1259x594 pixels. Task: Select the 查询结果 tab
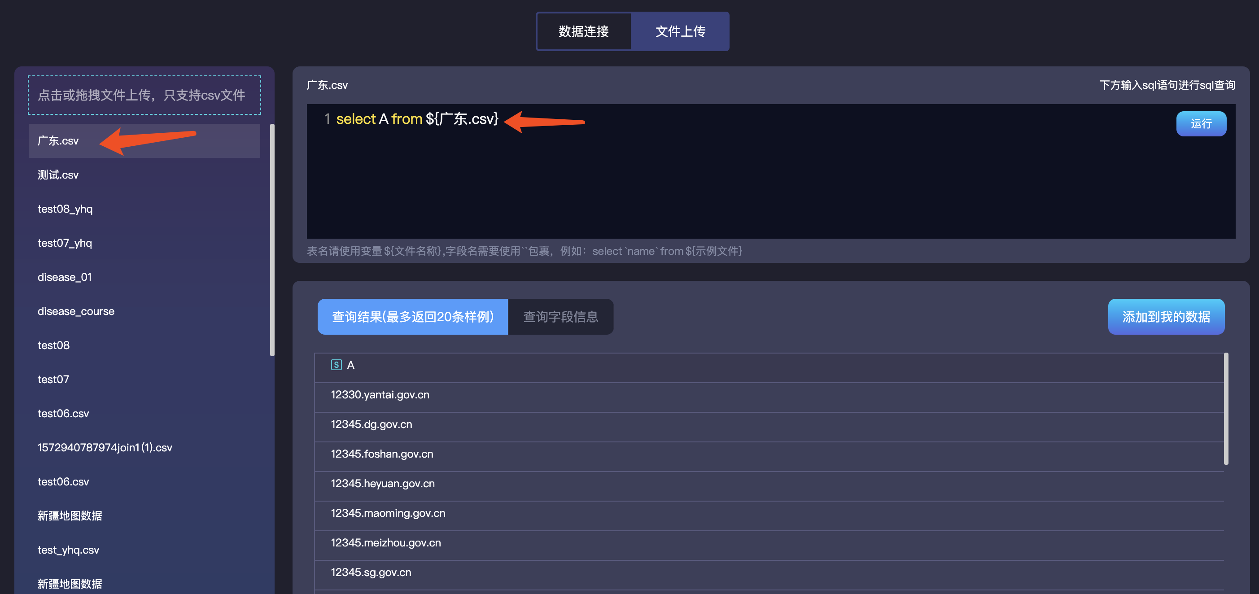[x=412, y=317]
